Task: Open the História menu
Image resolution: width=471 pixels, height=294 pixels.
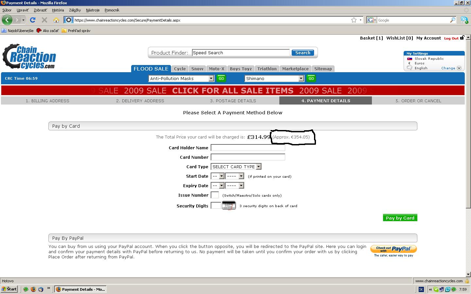Action: (x=58, y=10)
